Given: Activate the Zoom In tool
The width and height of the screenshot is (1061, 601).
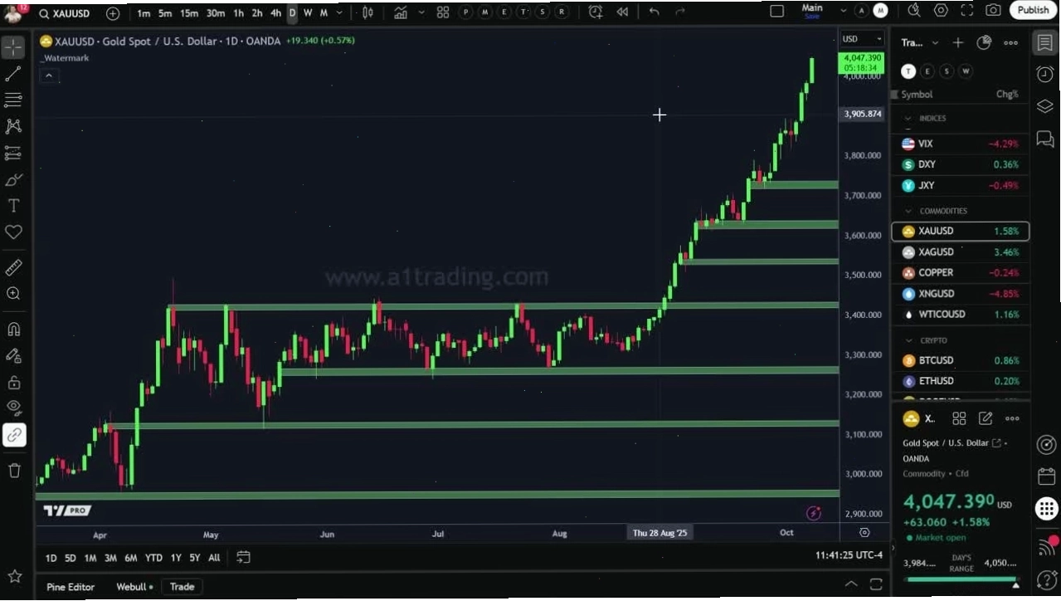Looking at the screenshot, I should 13,294.
